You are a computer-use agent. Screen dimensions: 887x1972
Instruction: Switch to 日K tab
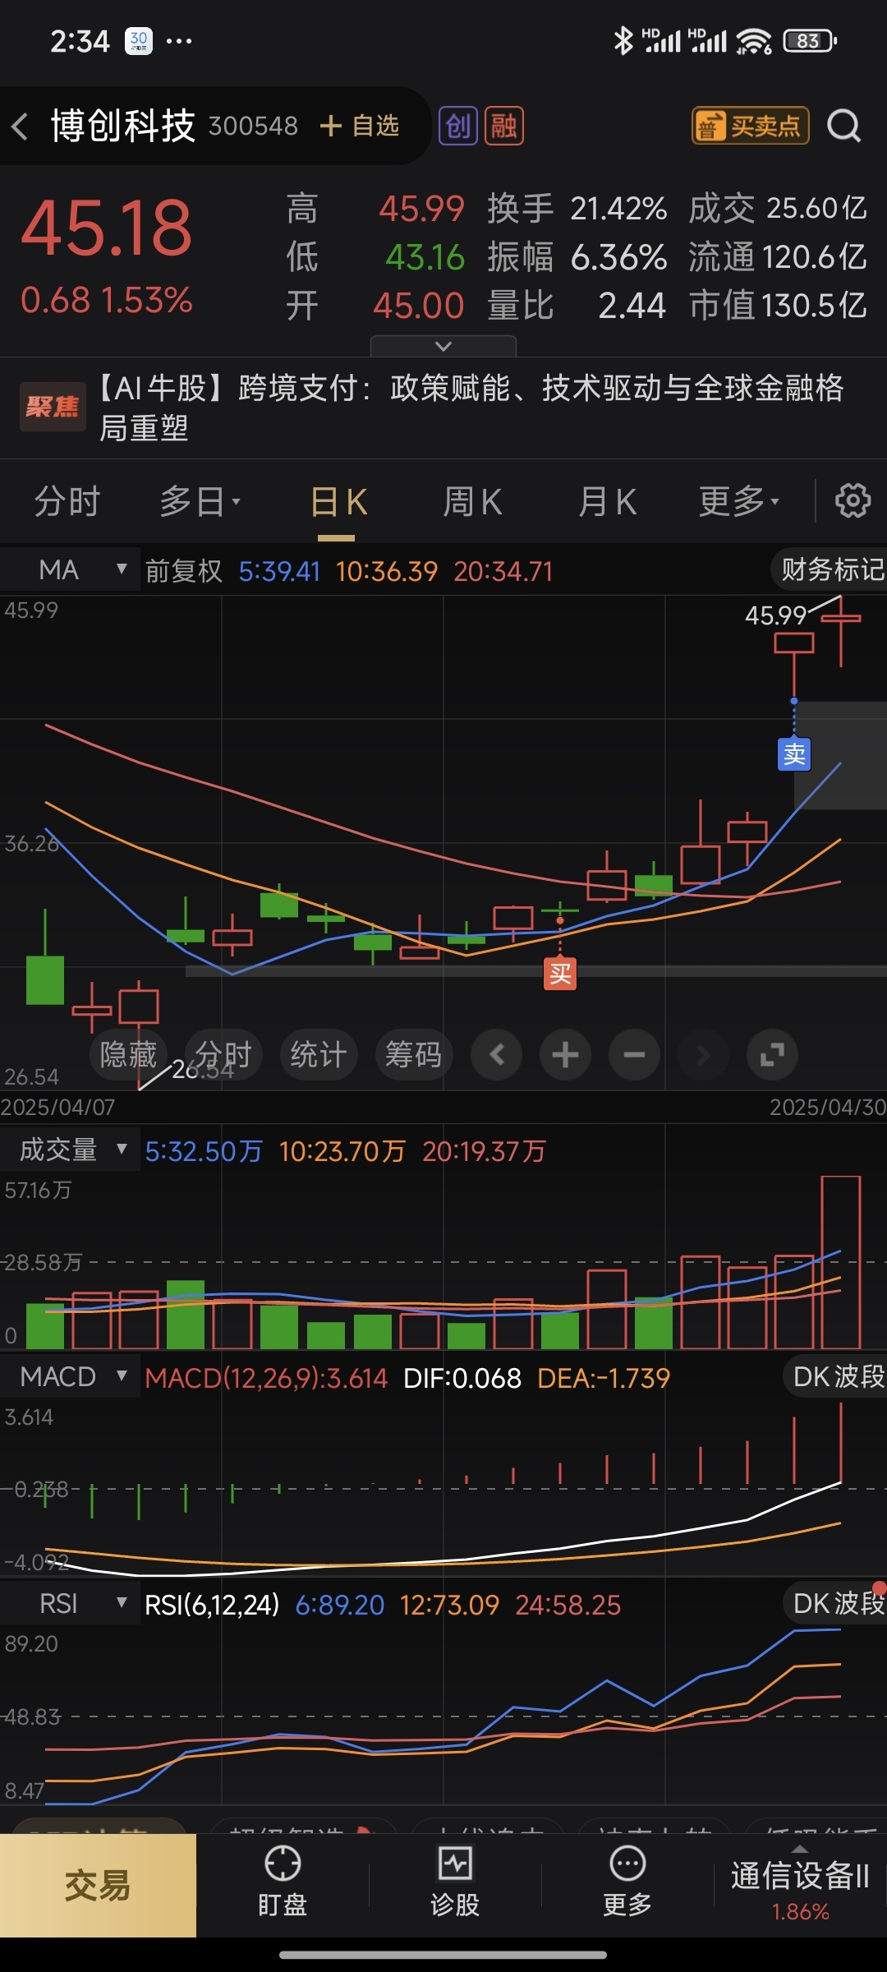point(338,501)
